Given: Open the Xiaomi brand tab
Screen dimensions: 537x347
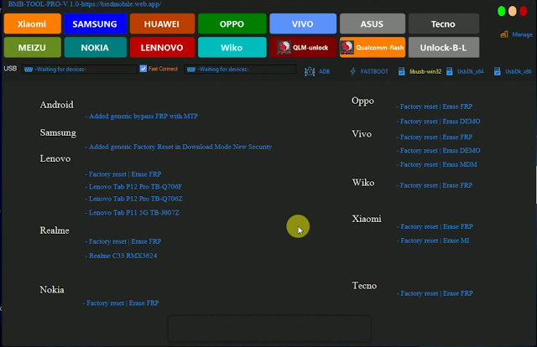Looking at the screenshot, I should coord(32,23).
